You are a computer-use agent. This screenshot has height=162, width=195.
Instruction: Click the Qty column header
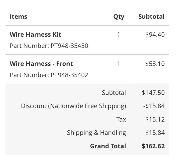point(119,17)
